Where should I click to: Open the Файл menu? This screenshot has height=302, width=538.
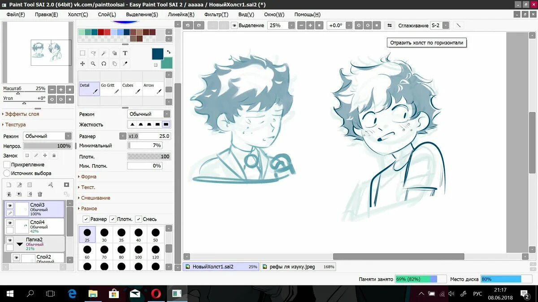[16, 14]
